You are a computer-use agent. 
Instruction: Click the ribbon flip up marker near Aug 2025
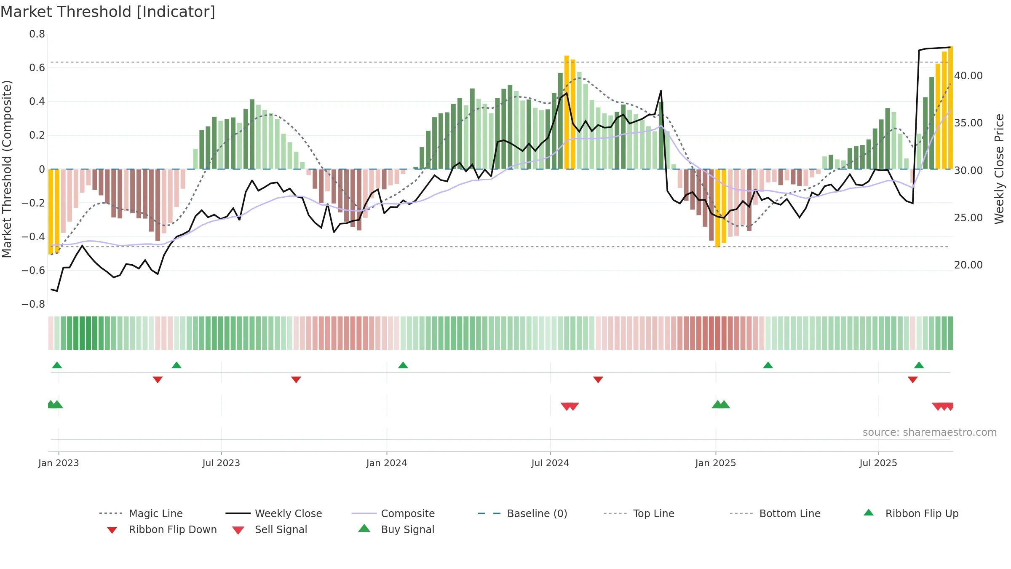click(x=919, y=365)
